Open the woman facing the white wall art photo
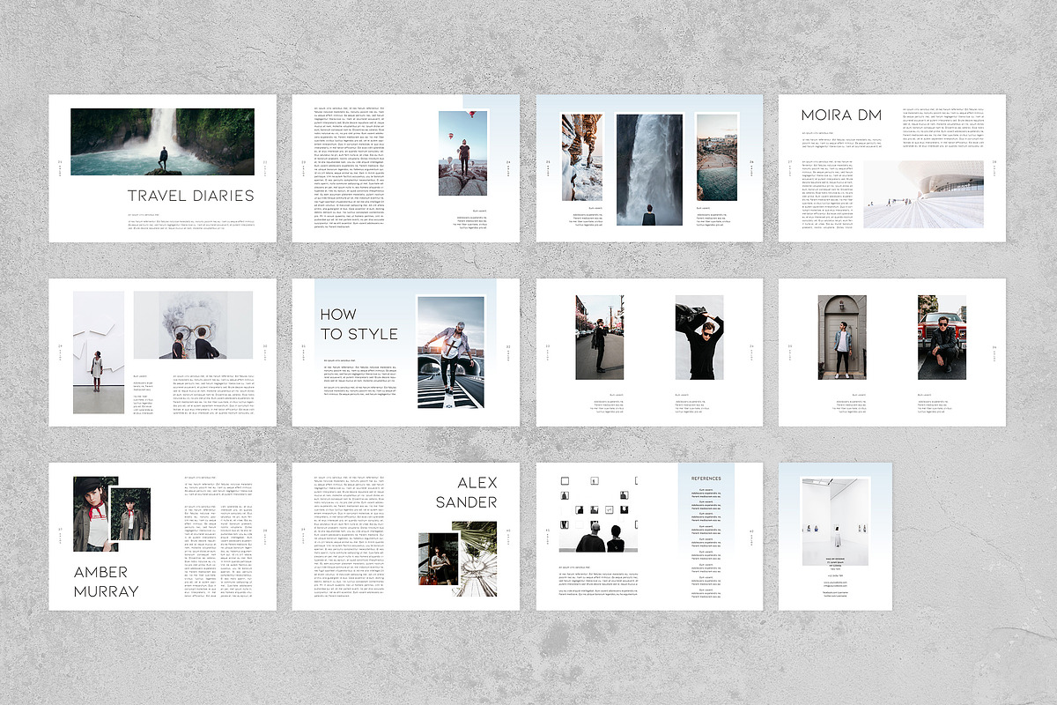 99,352
